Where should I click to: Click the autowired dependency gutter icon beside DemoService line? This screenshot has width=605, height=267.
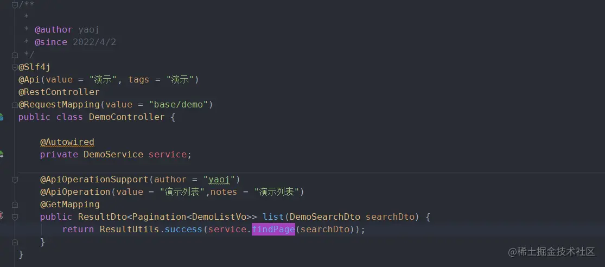pyautogui.click(x=1, y=154)
